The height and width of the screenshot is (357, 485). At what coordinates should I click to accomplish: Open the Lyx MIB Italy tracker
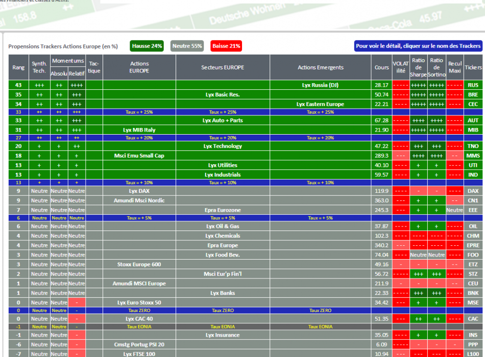point(139,130)
